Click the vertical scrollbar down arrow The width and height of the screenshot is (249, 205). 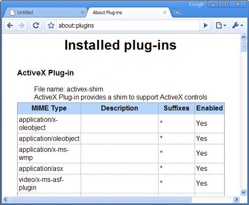coord(244,192)
